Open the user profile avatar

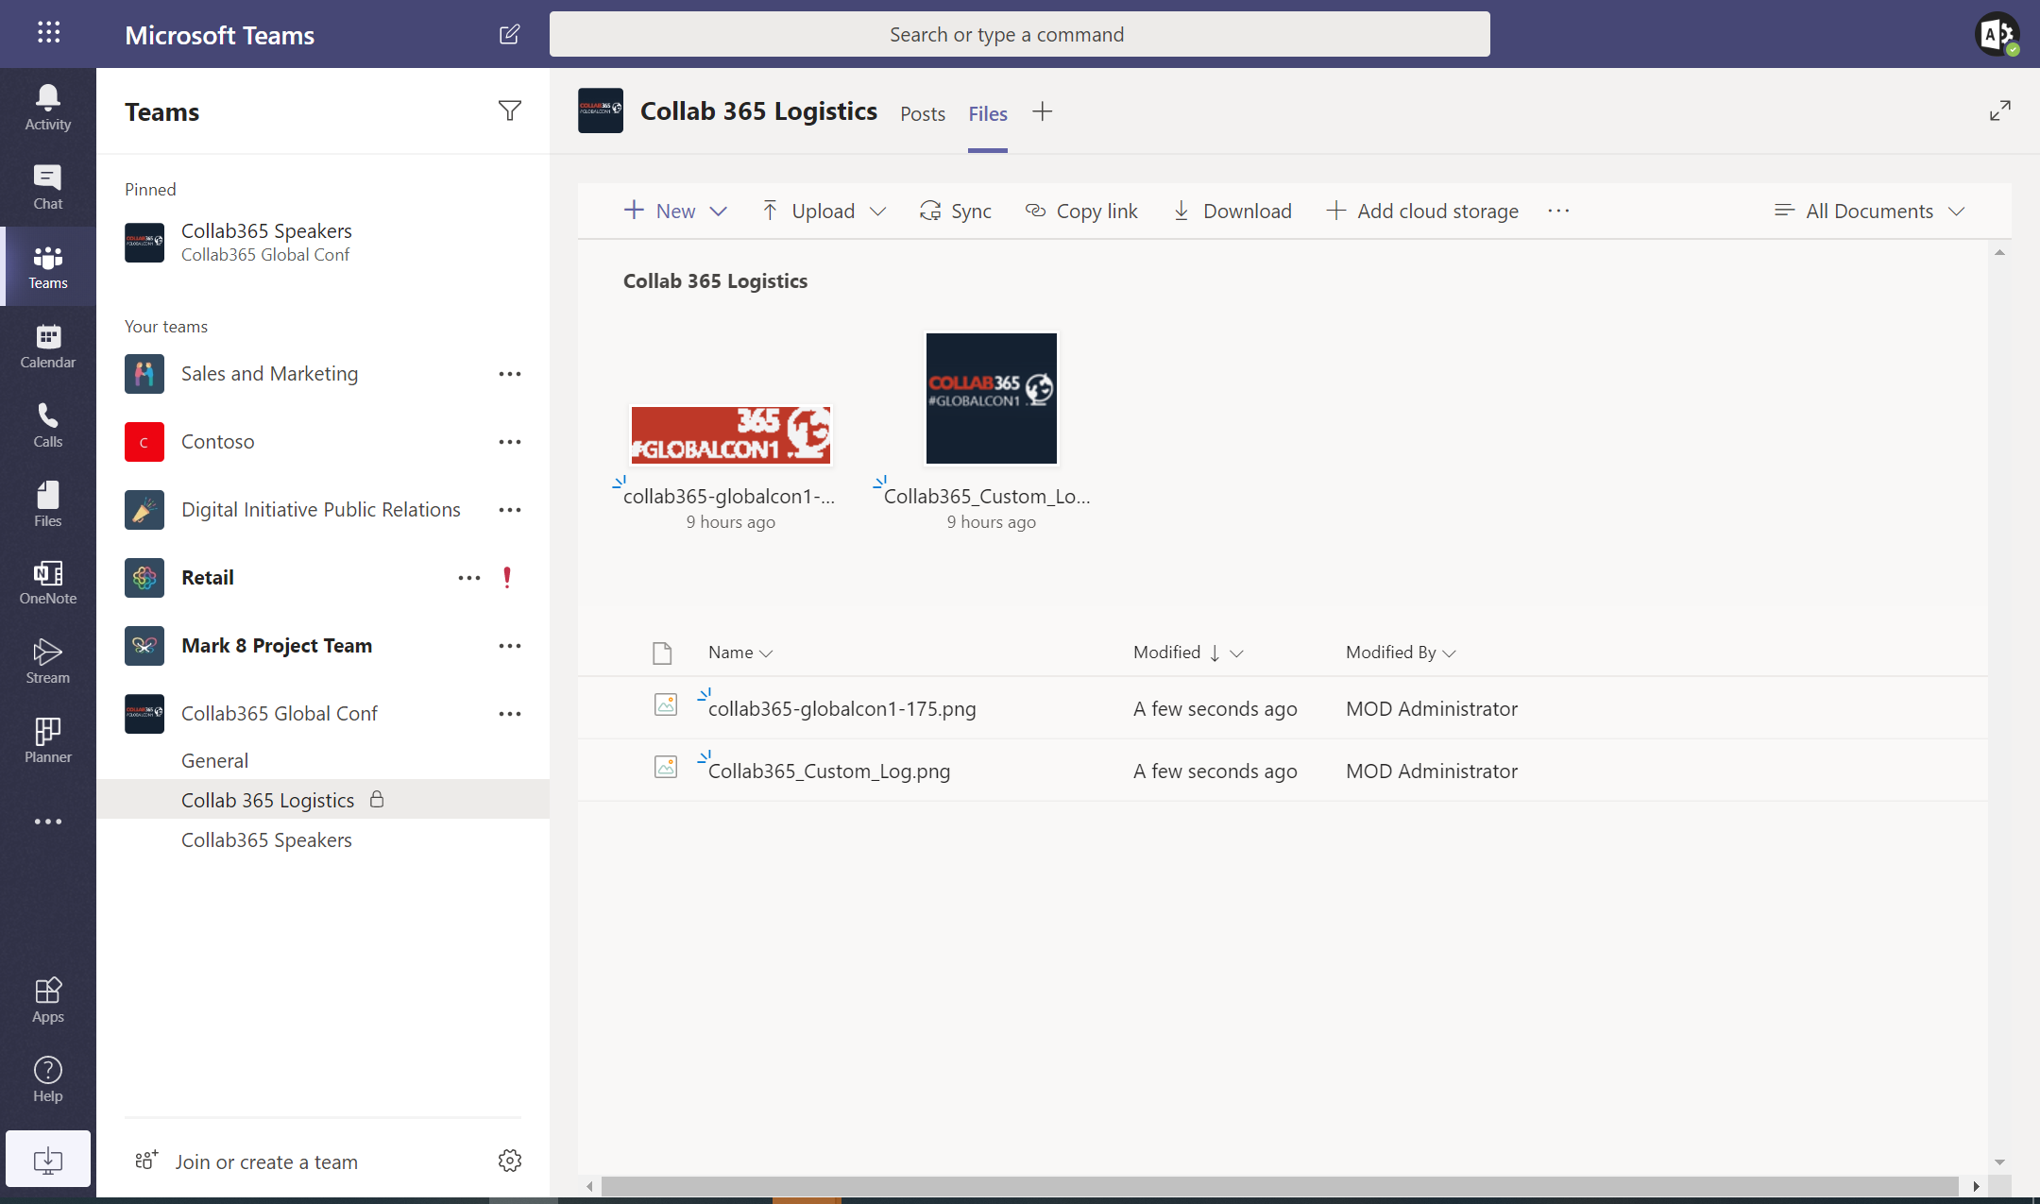[x=1996, y=35]
